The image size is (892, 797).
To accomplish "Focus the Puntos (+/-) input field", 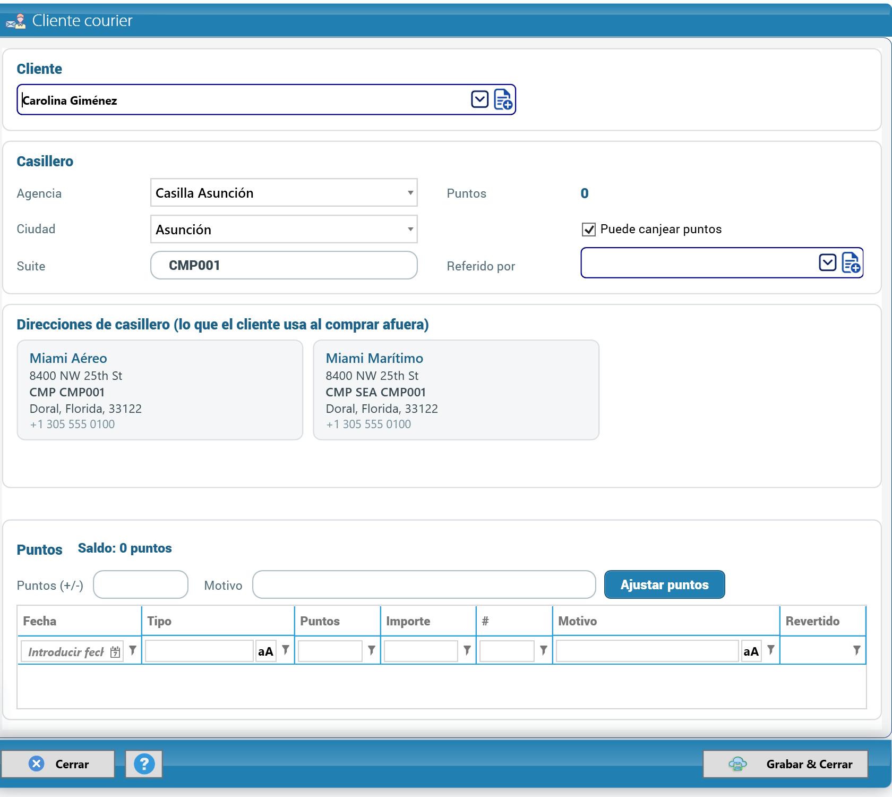I will click(x=141, y=584).
